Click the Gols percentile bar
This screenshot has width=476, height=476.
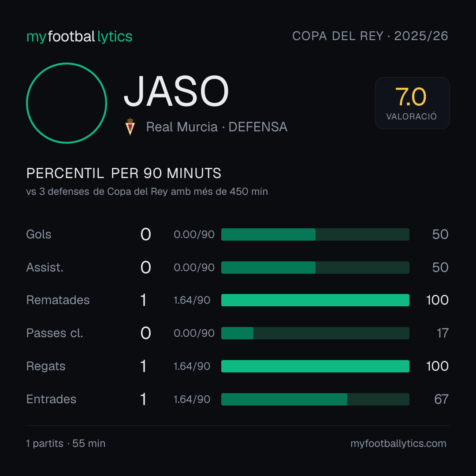pos(315,234)
